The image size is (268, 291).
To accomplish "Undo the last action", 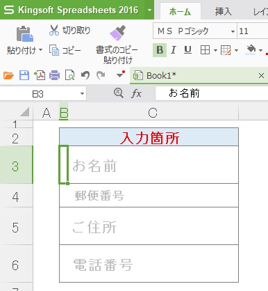I will (x=85, y=75).
